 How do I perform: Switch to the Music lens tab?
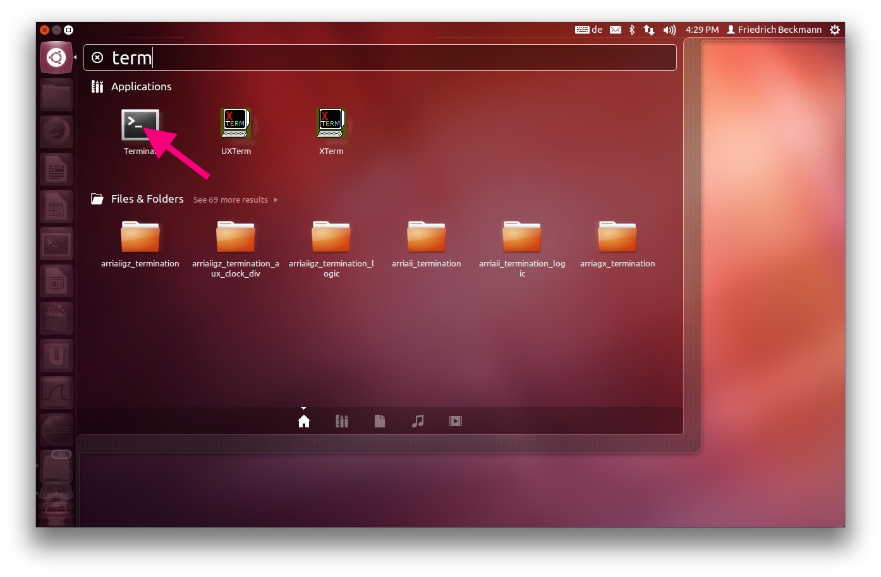(418, 421)
